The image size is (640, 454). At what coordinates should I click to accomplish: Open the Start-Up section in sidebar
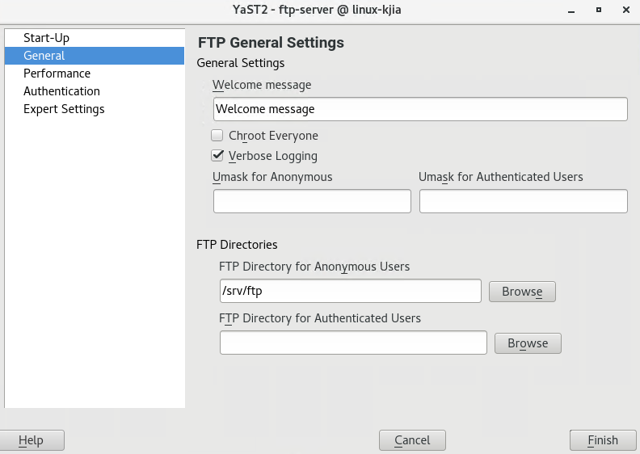[x=46, y=38]
